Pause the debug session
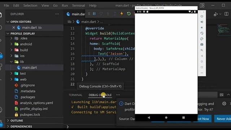This screenshot has height=130, width=231. click(x=94, y=14)
